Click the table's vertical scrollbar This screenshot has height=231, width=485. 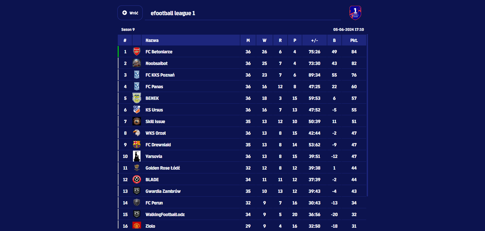(x=367, y=115)
